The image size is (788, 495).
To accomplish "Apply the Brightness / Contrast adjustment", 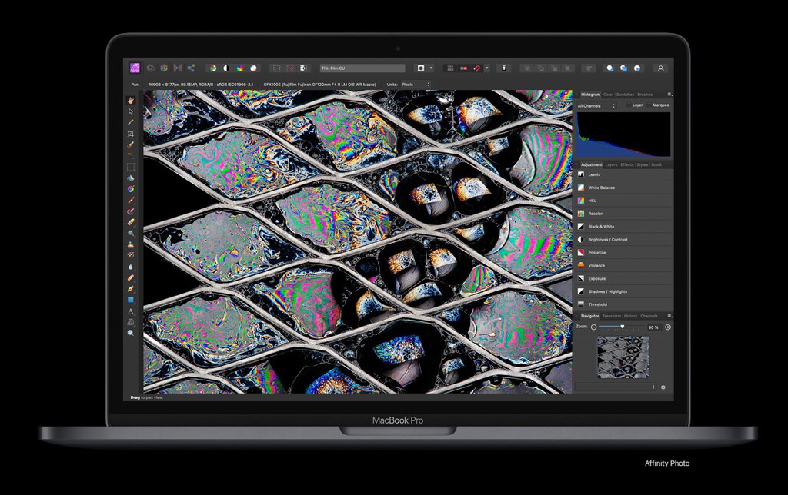I will [623, 240].
